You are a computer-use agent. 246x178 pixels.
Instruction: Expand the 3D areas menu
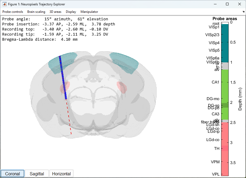point(55,12)
